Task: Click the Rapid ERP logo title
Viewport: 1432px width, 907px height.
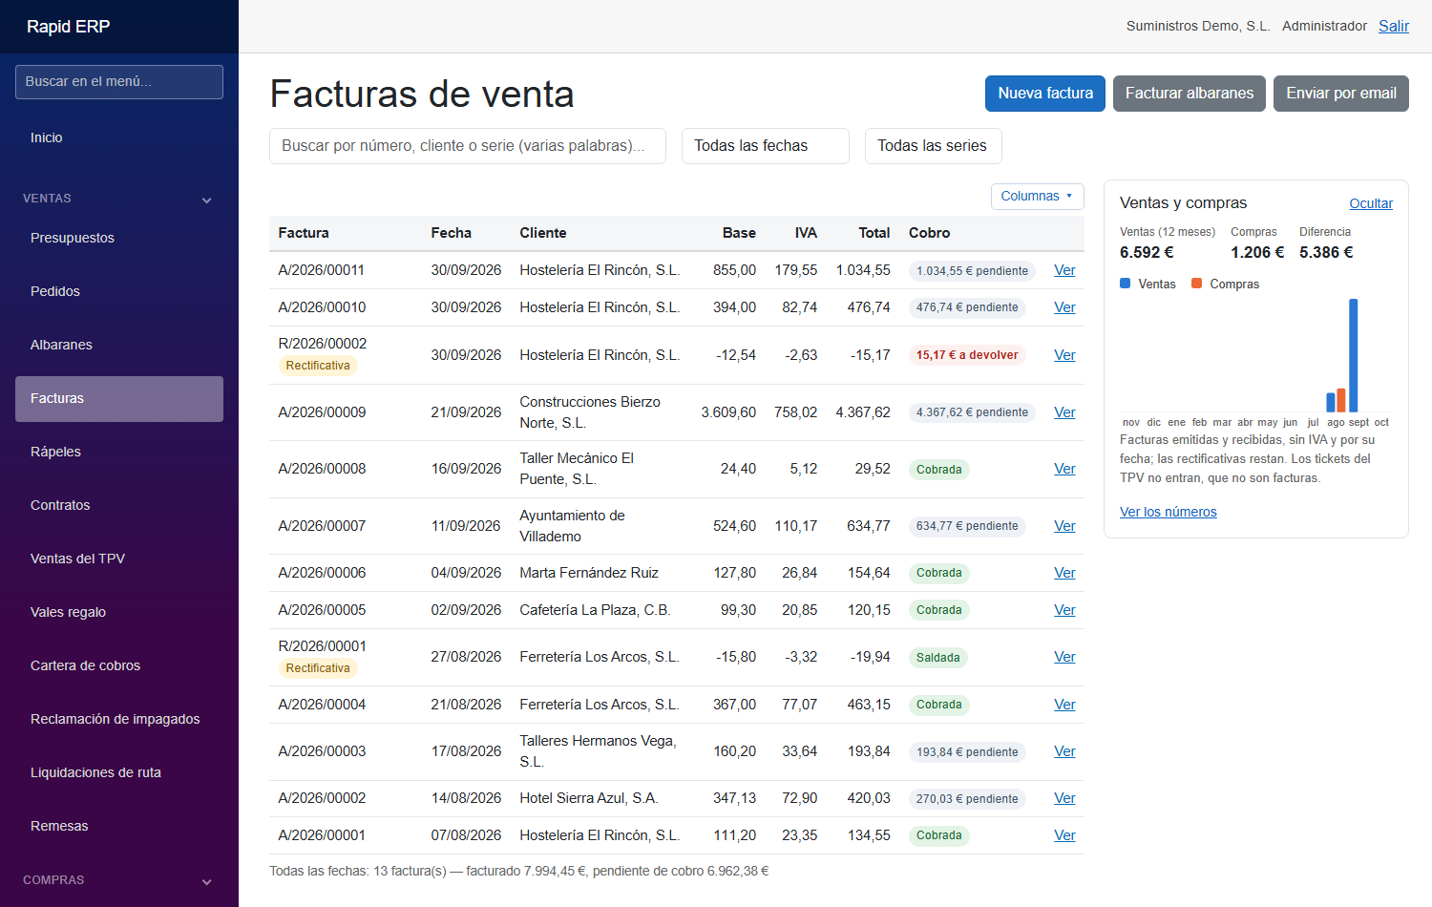Action: point(69,27)
